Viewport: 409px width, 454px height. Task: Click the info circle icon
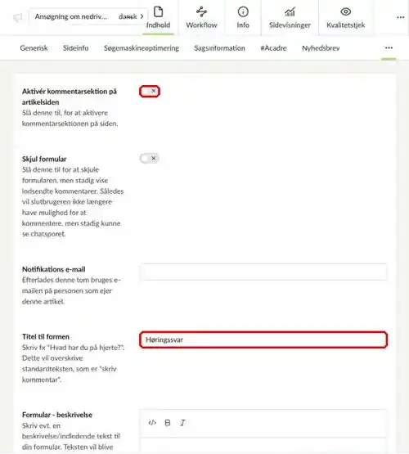point(243,12)
